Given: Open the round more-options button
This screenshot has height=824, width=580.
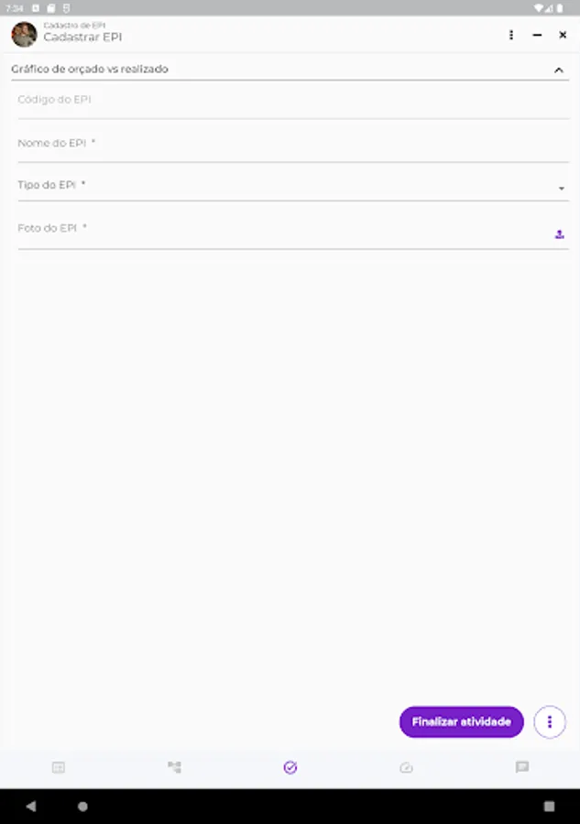Looking at the screenshot, I should [550, 721].
